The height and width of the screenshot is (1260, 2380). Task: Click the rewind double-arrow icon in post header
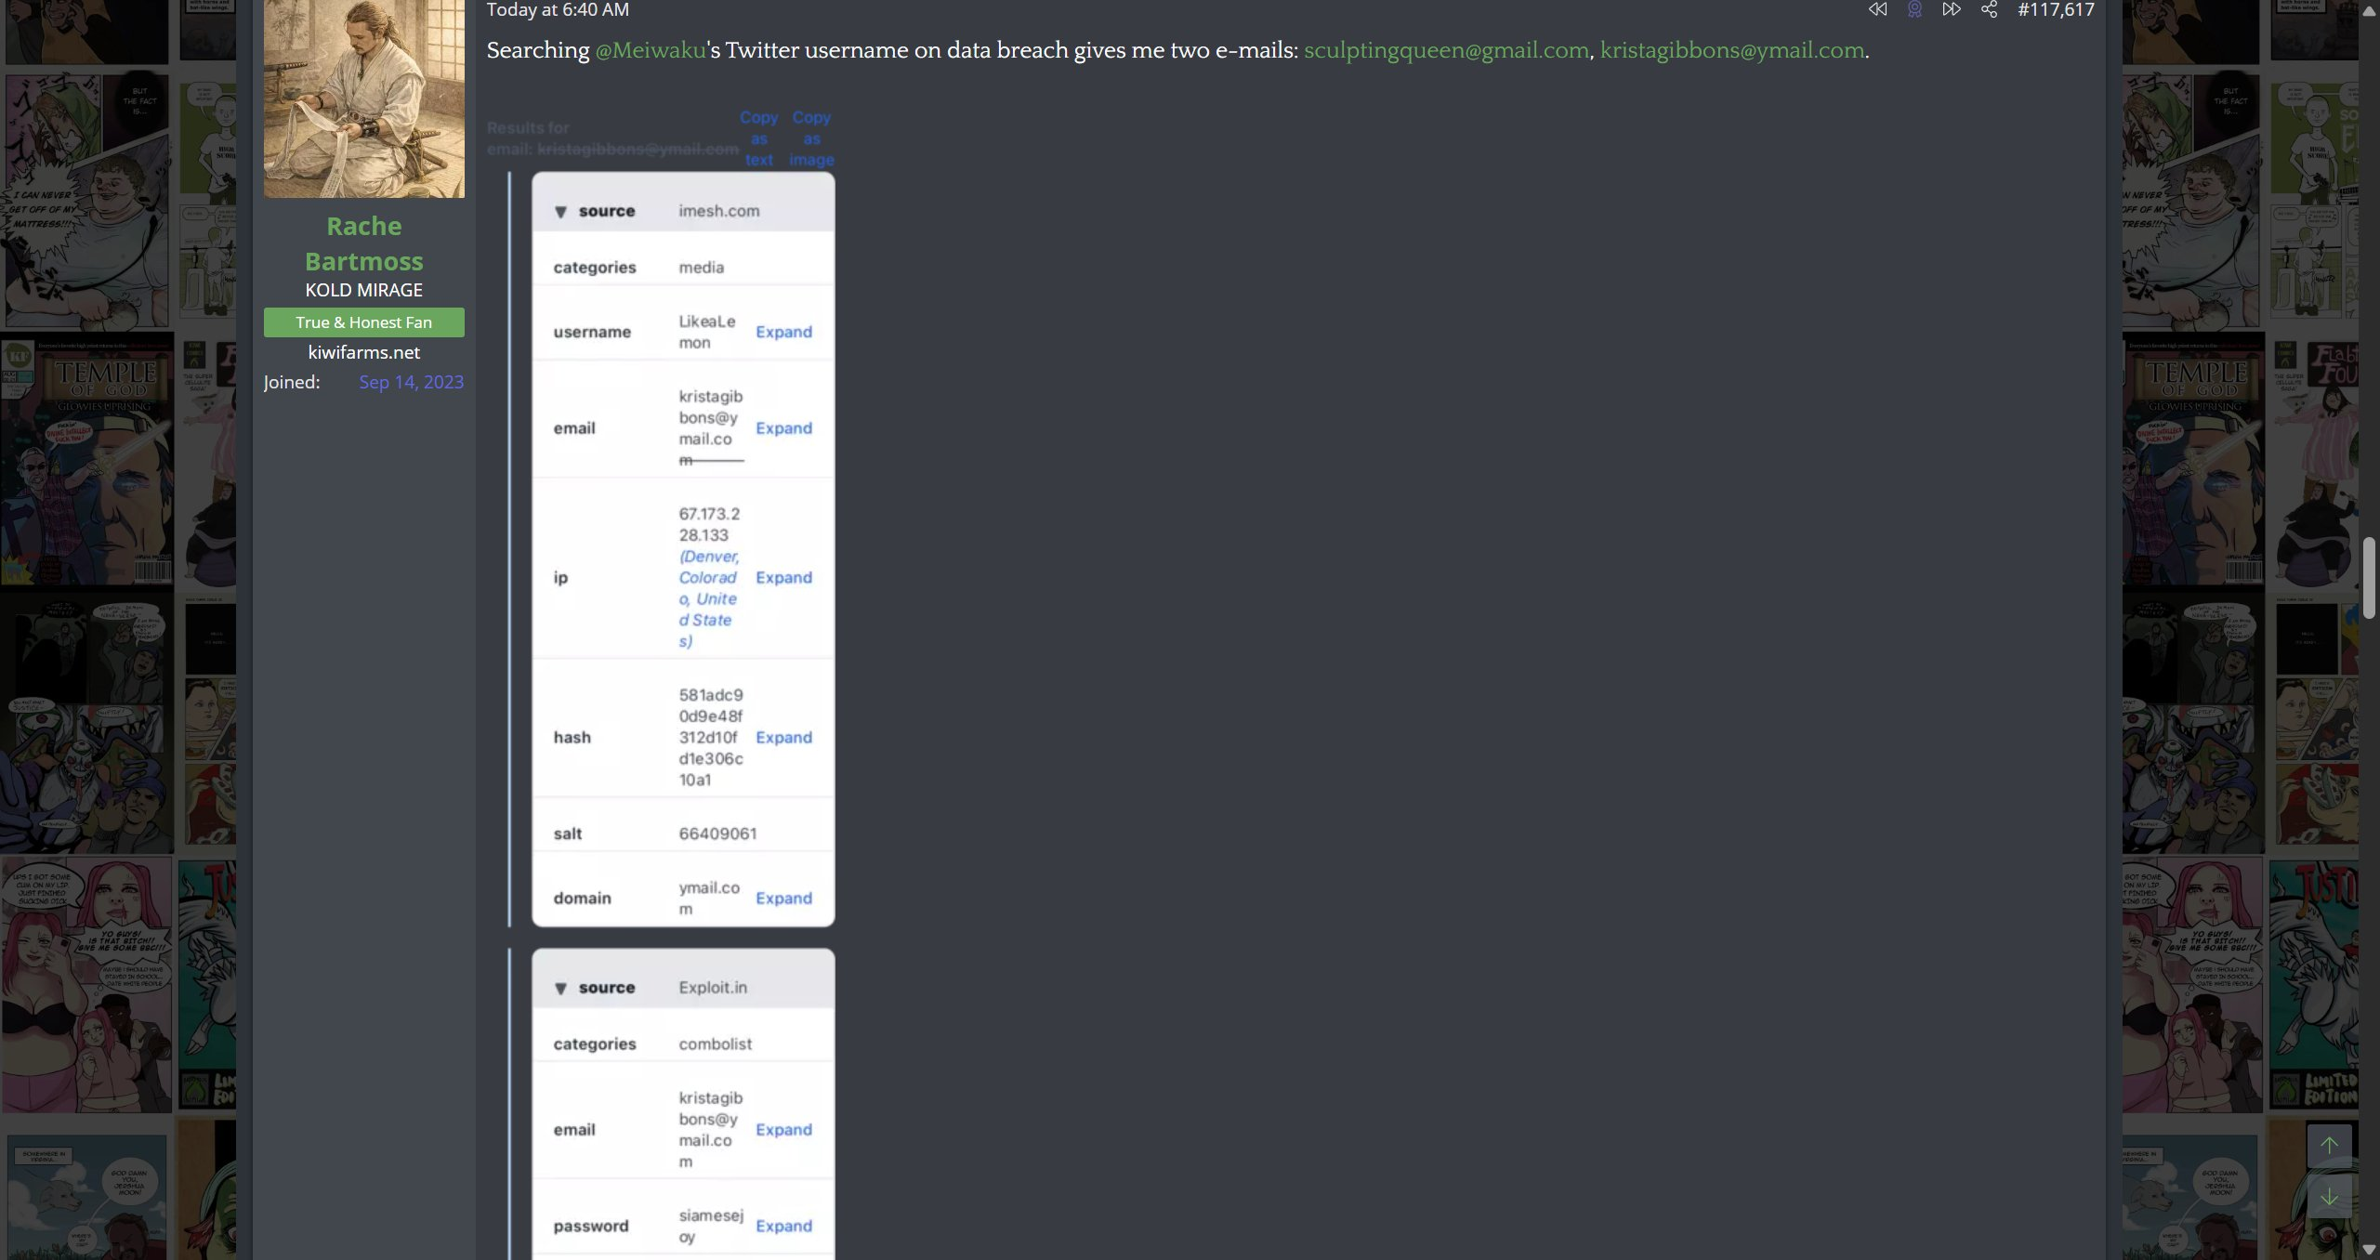point(1877,9)
